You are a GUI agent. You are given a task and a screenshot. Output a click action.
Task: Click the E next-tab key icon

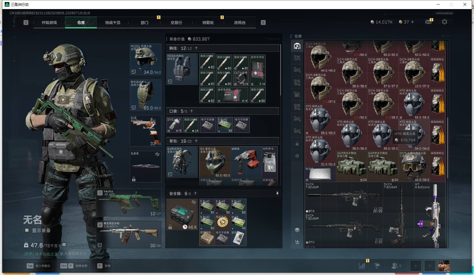[263, 23]
